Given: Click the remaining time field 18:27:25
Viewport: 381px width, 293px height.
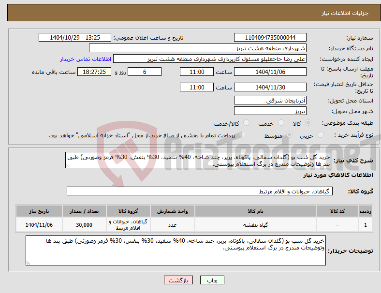Looking at the screenshot, I should point(94,72).
